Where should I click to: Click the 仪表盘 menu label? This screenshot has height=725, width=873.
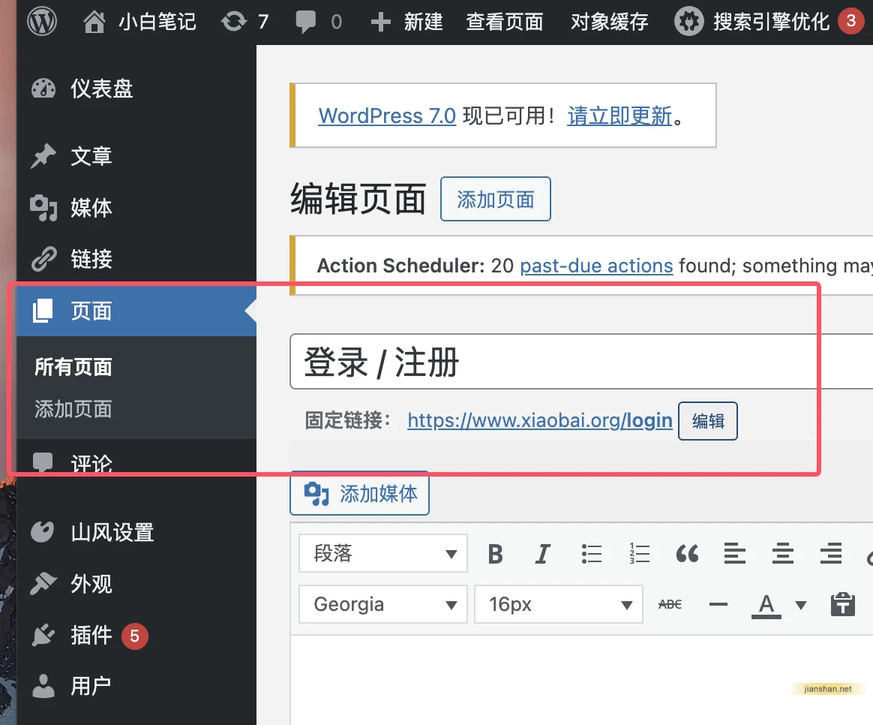coord(102,89)
